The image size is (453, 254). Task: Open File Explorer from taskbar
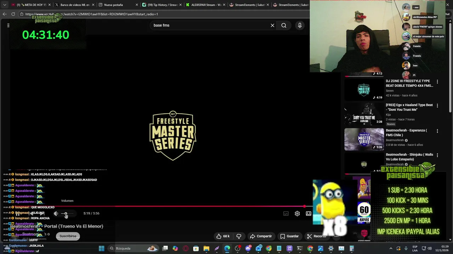click(x=206, y=248)
